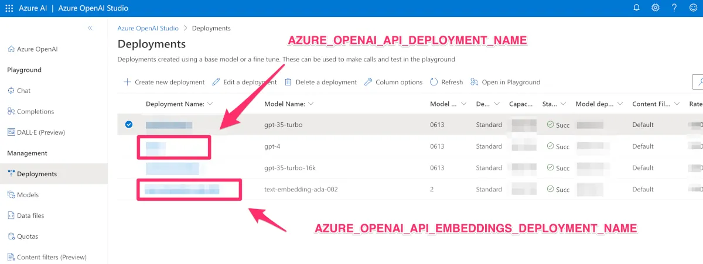Screen dimensions: 703x264
Task: Open the app launcher grid icon
Action: [9, 8]
